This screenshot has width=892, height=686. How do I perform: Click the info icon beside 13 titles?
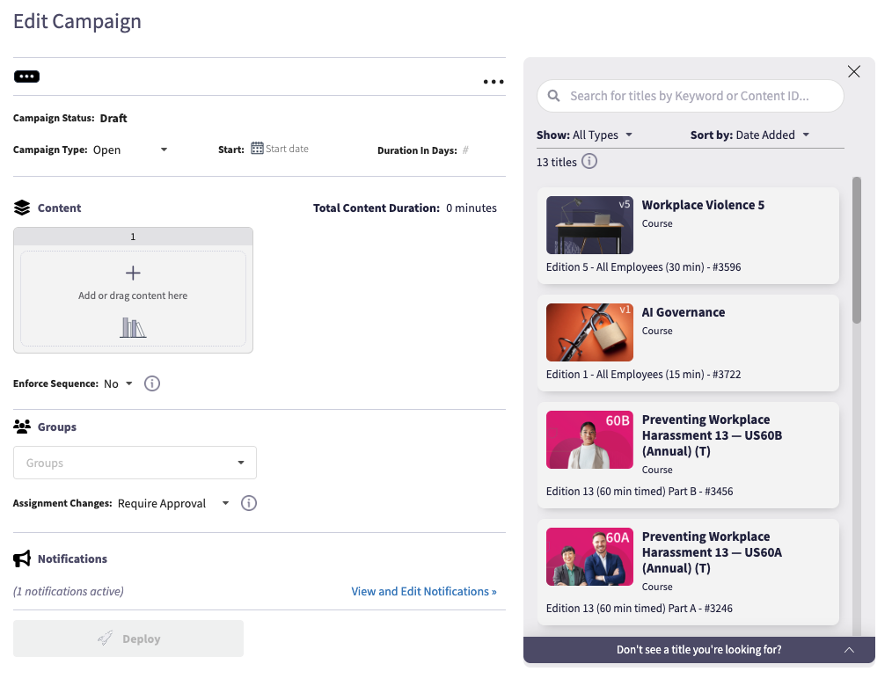(589, 162)
